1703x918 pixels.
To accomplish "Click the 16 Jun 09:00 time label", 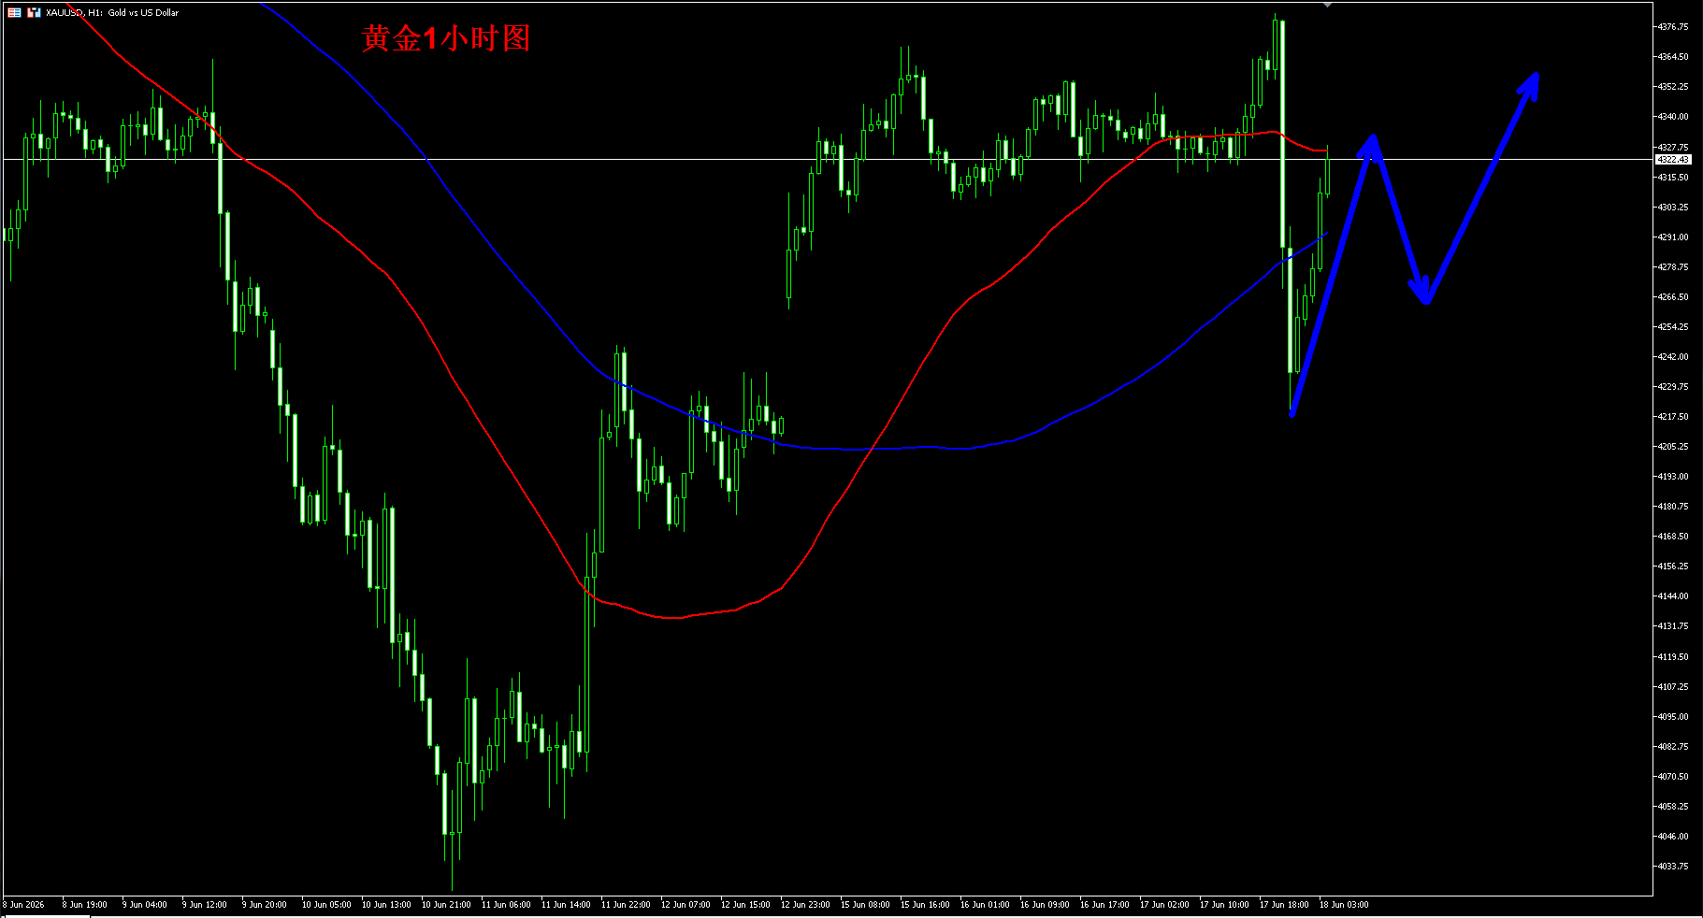I will [1045, 905].
